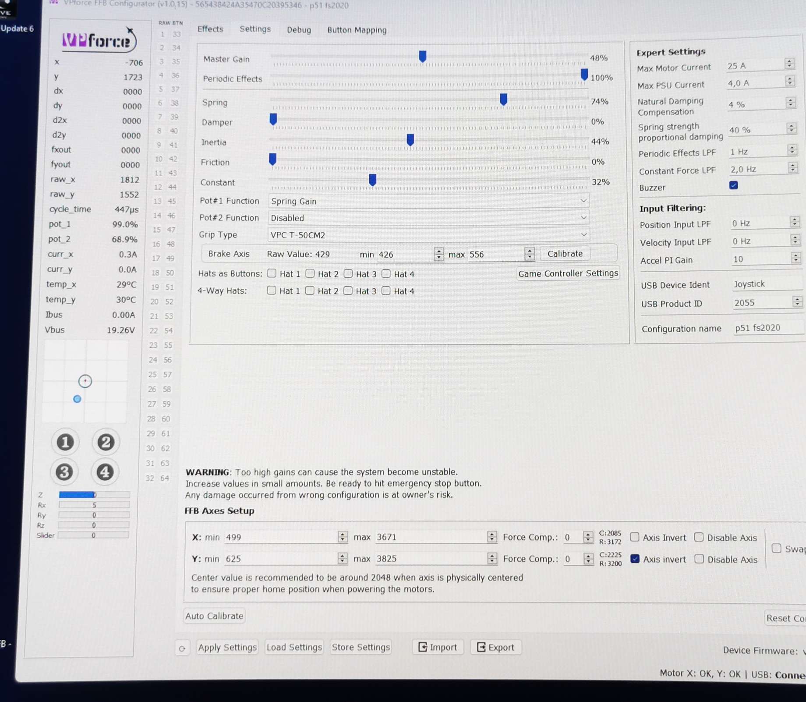Screen dimensions: 806x702
Task: Toggle X axis Disable Axis checkbox
Action: [699, 537]
